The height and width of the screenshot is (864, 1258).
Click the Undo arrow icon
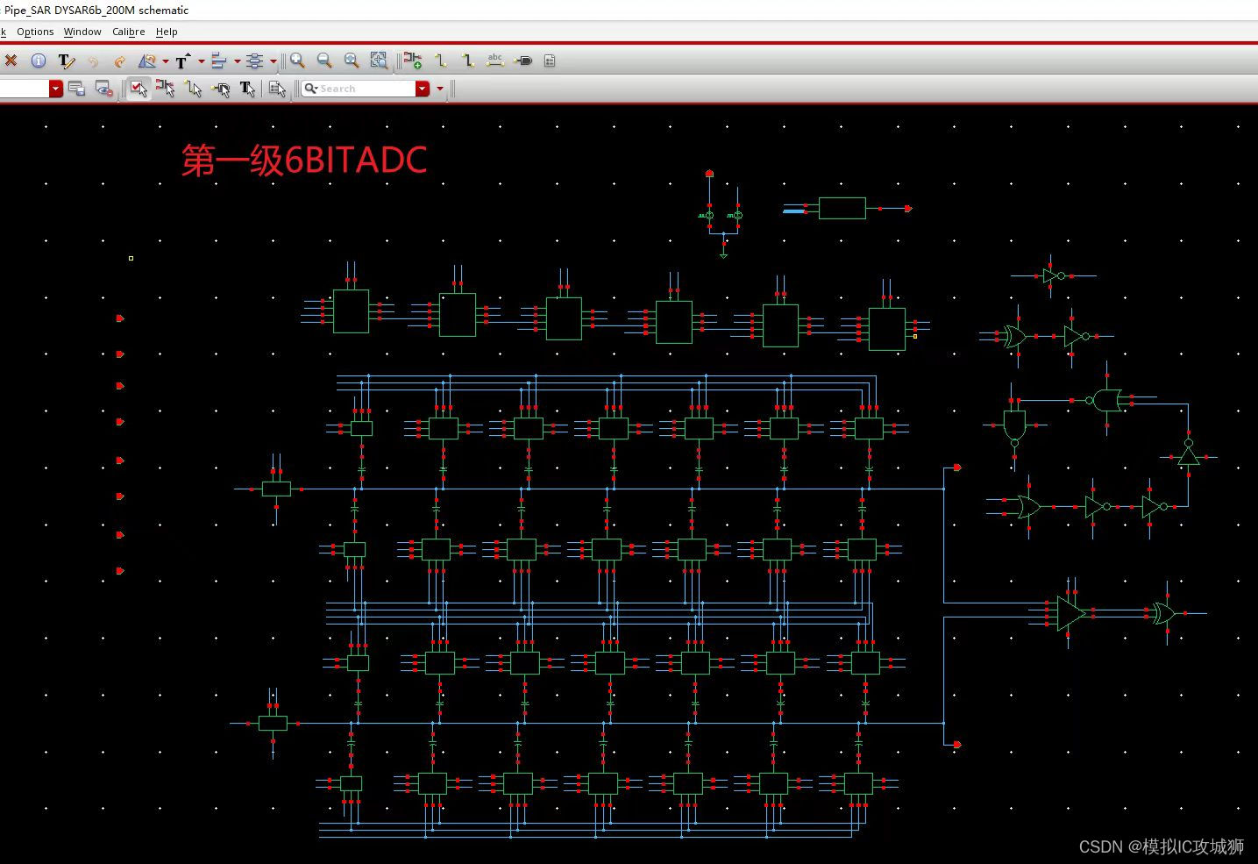93,61
